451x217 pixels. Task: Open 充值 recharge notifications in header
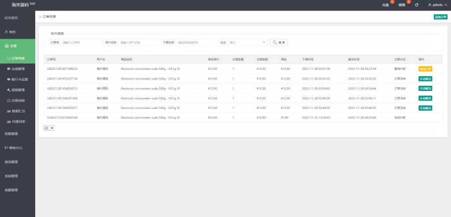coord(385,5)
